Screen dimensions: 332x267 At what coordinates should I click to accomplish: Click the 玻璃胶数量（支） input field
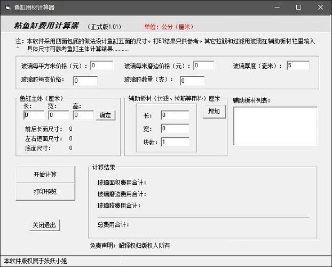tap(192, 81)
